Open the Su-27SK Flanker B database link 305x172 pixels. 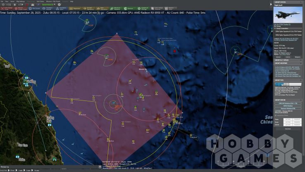pyautogui.click(x=282, y=24)
